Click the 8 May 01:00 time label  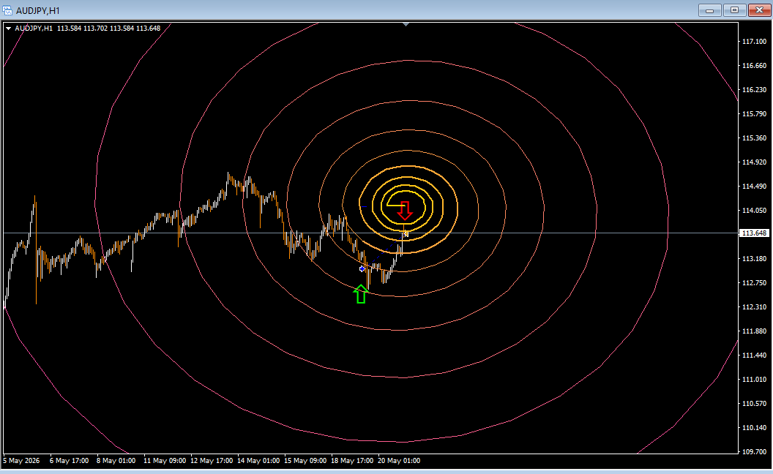click(116, 461)
